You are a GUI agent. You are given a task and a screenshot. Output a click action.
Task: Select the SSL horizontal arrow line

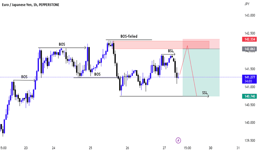tap(164, 96)
